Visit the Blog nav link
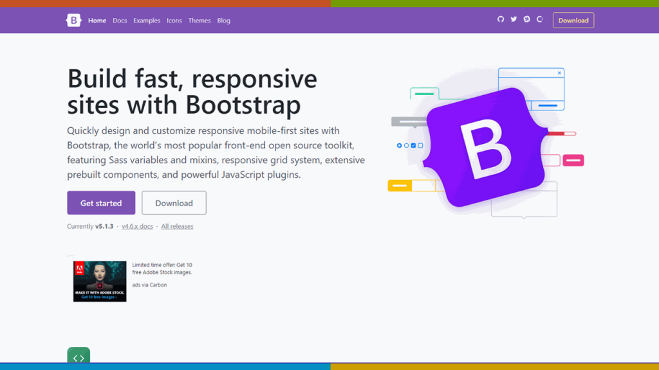Image resolution: width=659 pixels, height=370 pixels. (223, 21)
